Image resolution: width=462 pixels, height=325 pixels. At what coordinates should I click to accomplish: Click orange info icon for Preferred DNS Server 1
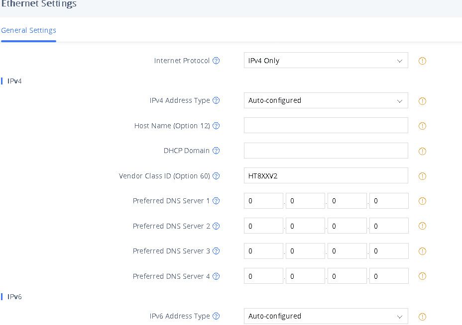tap(422, 201)
